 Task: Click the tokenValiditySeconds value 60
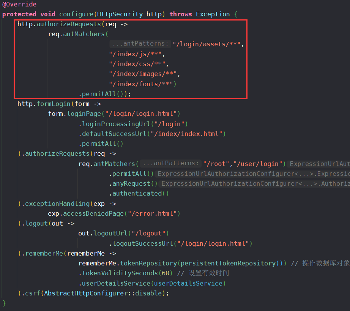pos(166,273)
